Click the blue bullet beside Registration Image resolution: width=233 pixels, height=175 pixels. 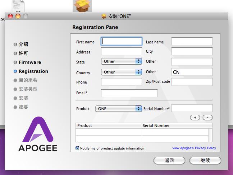[x=15, y=71]
